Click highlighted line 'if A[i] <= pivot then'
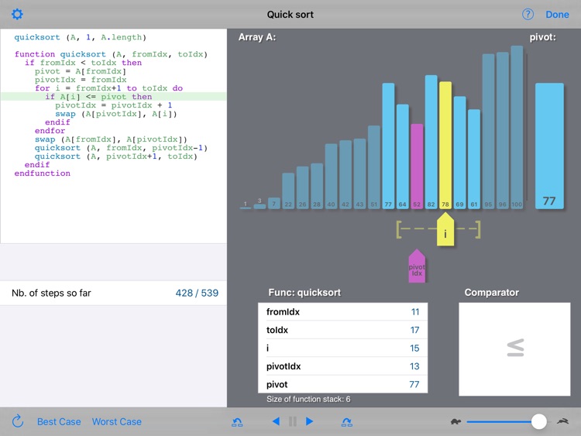 (x=98, y=97)
